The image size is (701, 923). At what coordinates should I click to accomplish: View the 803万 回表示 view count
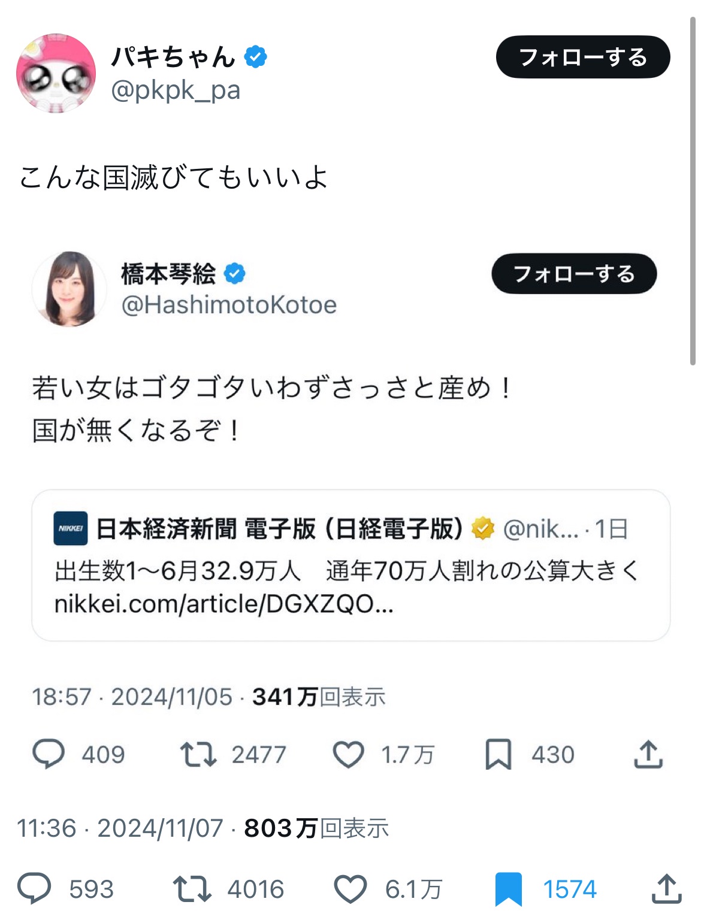pyautogui.click(x=316, y=828)
